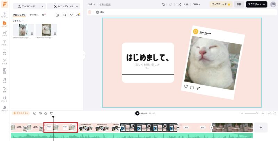Tick checkbox on first cat image thumbnail
This screenshot has height=141, width=278.
(x=32, y=34)
